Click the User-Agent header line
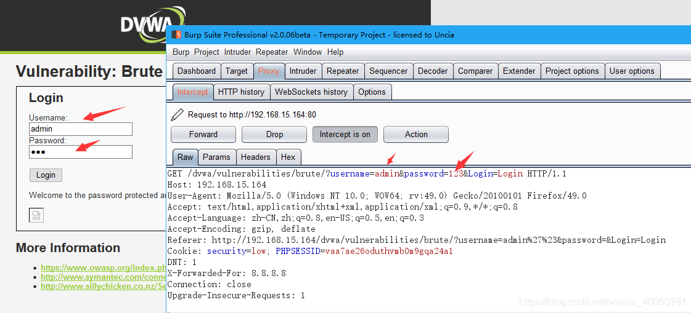Image resolution: width=691 pixels, height=313 pixels. point(377,196)
